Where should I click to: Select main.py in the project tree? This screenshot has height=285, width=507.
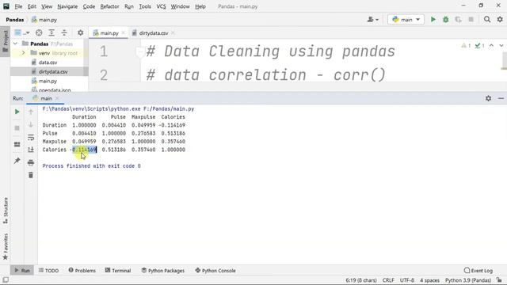48,81
